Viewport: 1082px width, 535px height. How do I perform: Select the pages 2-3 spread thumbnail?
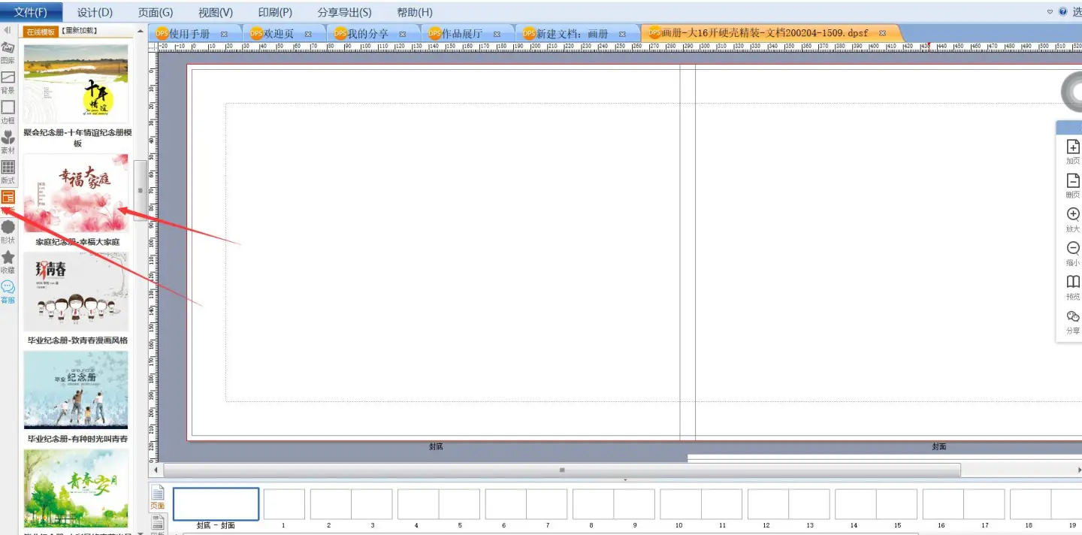(351, 504)
